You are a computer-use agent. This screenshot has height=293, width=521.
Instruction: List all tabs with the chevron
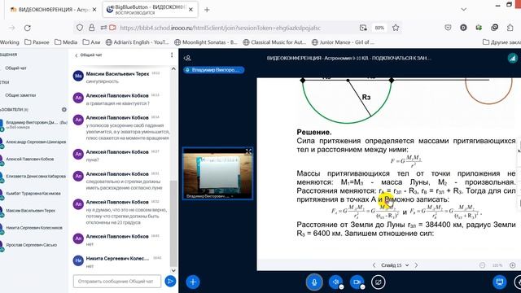[x=463, y=10]
